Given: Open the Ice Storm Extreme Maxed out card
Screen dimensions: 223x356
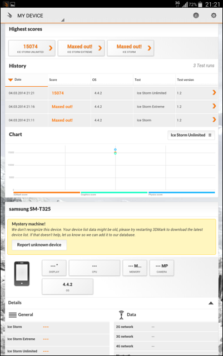Looking at the screenshot, I should coord(81,48).
